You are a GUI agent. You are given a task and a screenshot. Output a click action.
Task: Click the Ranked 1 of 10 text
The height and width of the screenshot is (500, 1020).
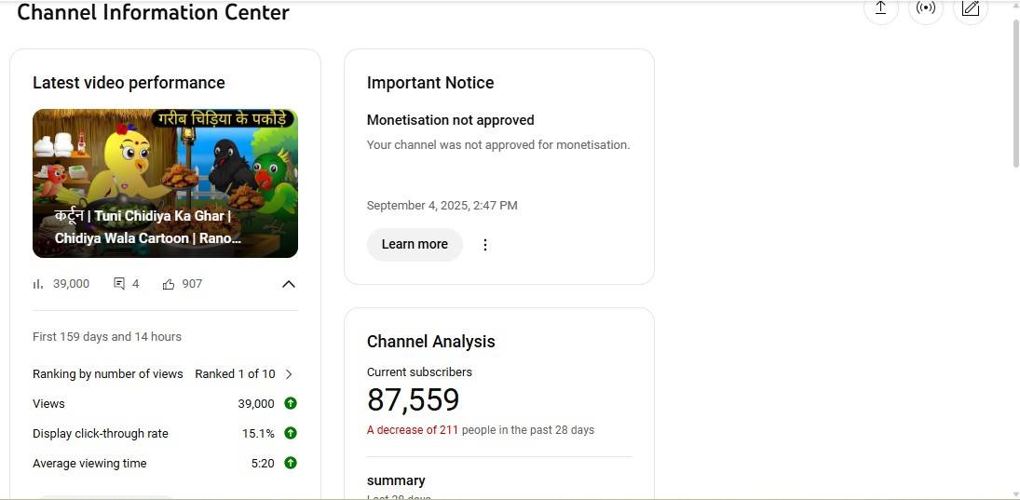point(235,373)
